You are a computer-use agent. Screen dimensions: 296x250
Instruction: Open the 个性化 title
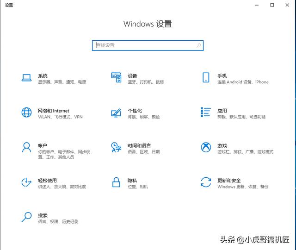pos(135,111)
